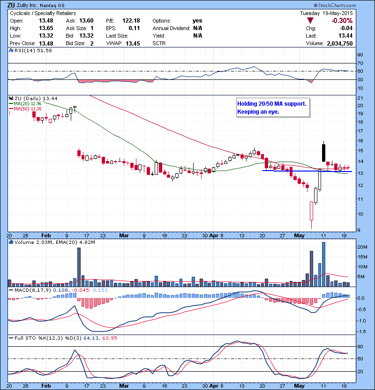375x390 pixels.
Task: Click the MACD legend line marker
Action: point(11,290)
